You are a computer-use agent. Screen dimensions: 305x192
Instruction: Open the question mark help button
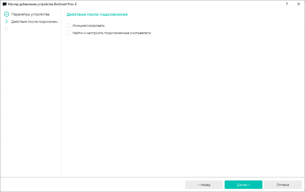tap(287, 4)
